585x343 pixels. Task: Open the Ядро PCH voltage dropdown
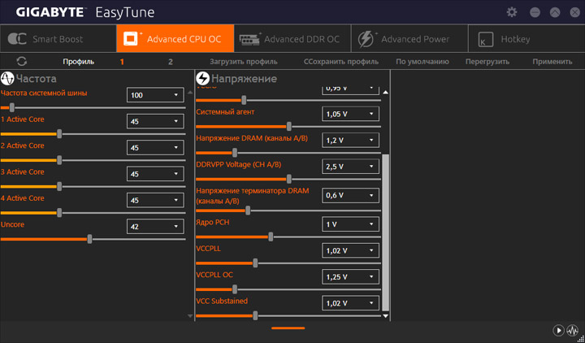tap(350, 224)
